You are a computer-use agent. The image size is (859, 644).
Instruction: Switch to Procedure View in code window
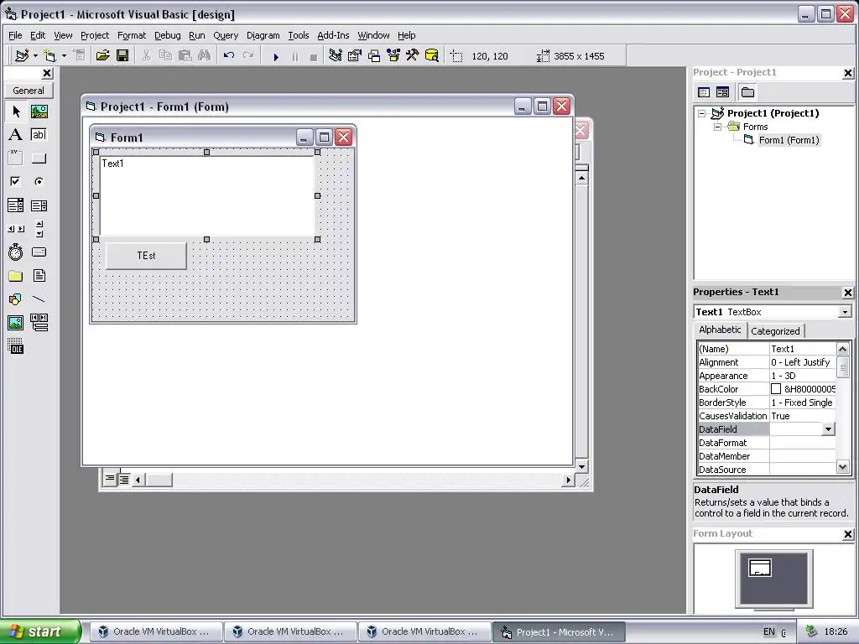pyautogui.click(x=110, y=479)
